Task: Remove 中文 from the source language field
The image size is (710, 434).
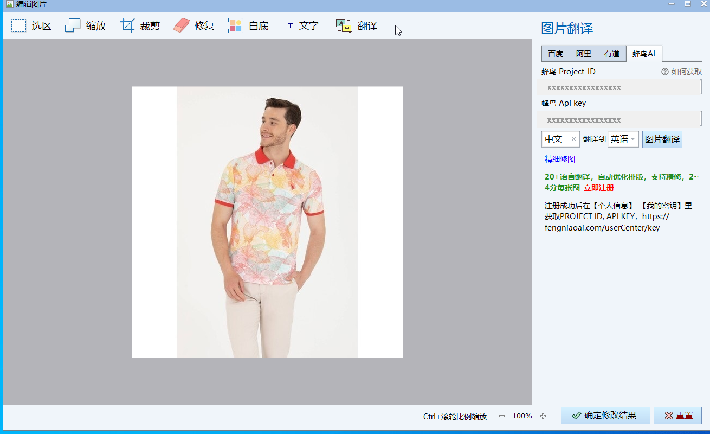Action: pyautogui.click(x=573, y=139)
